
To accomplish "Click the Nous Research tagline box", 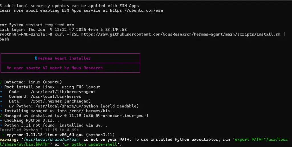I will pos(70,68).
